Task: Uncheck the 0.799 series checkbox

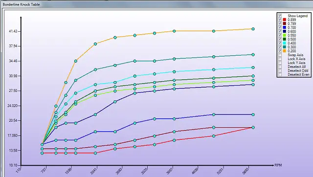Action: [x=280, y=23]
